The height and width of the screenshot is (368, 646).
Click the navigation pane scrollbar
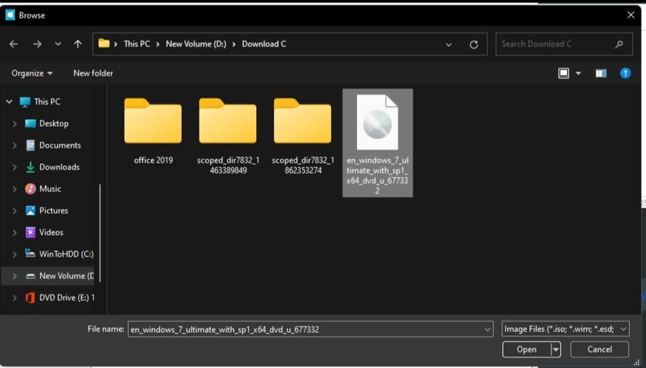click(100, 233)
